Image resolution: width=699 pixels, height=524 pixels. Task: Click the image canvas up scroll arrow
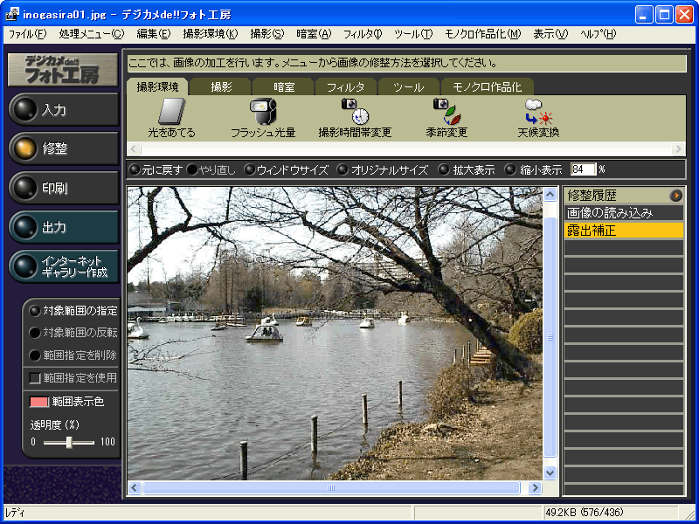pyautogui.click(x=550, y=194)
